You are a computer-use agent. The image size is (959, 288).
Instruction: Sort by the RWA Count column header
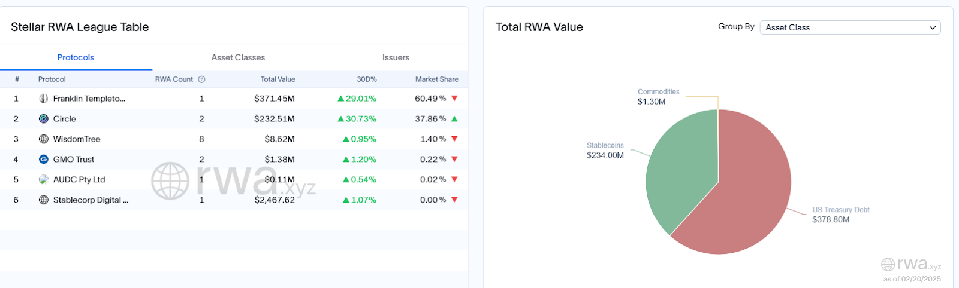pos(174,79)
